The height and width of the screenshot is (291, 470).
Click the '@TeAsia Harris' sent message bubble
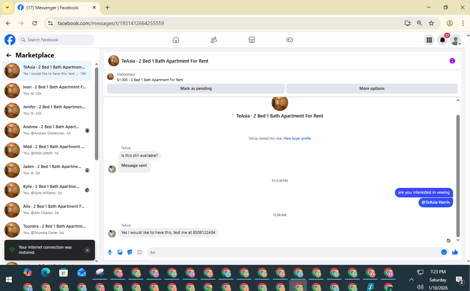(x=436, y=202)
